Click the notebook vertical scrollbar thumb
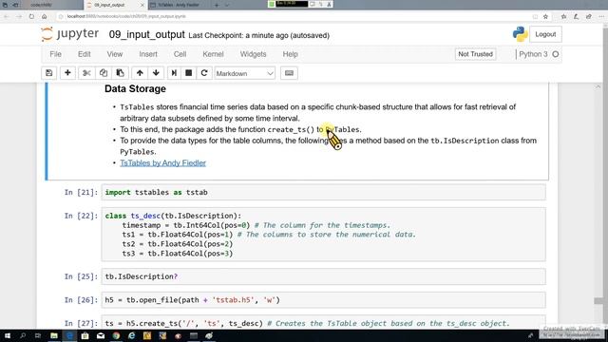608x342 pixels. tap(598, 300)
